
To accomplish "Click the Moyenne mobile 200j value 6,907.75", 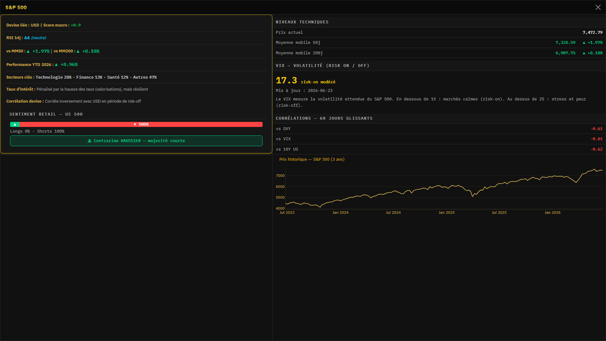I will click(x=565, y=53).
